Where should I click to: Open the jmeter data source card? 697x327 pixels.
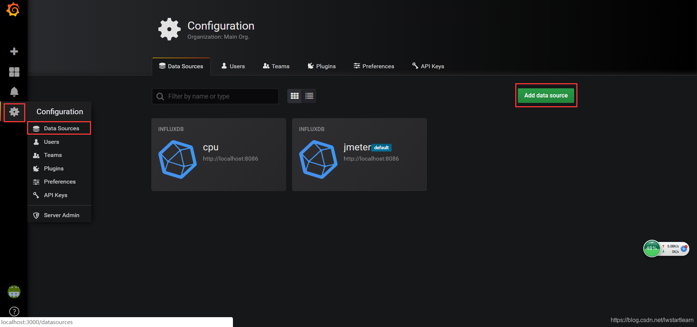(359, 154)
